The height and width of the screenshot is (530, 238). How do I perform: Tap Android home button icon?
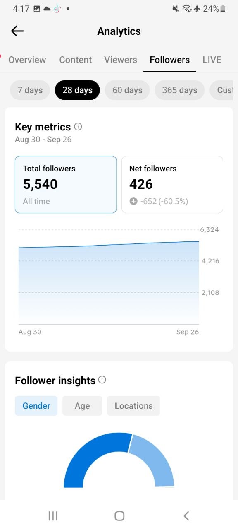tap(119, 516)
